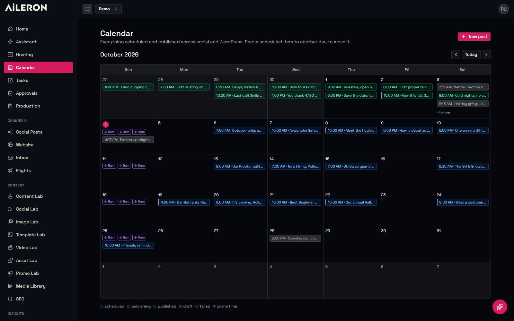Select the Calendar menu item
The width and height of the screenshot is (514, 321).
point(38,67)
